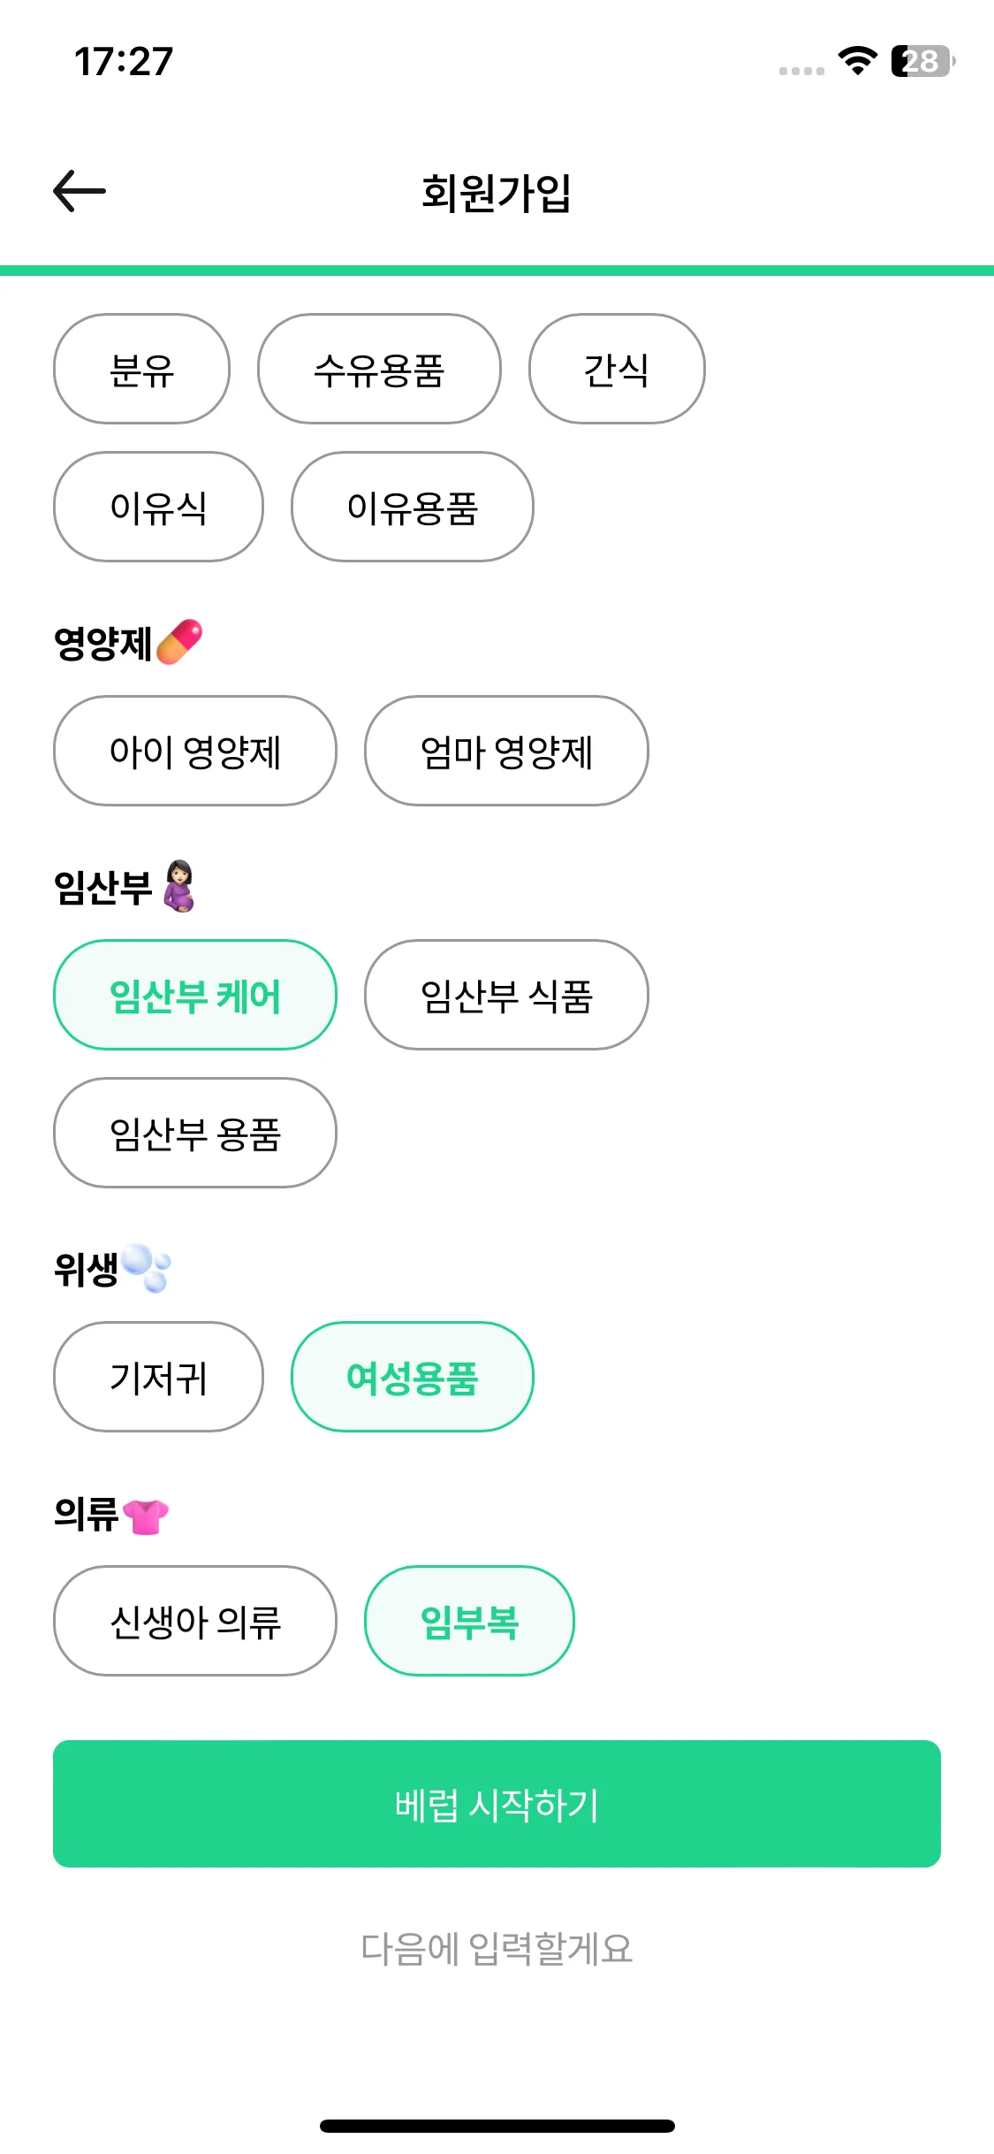994x2154 pixels.
Task: Deselect the 임산부 케어 chip
Action: [195, 995]
